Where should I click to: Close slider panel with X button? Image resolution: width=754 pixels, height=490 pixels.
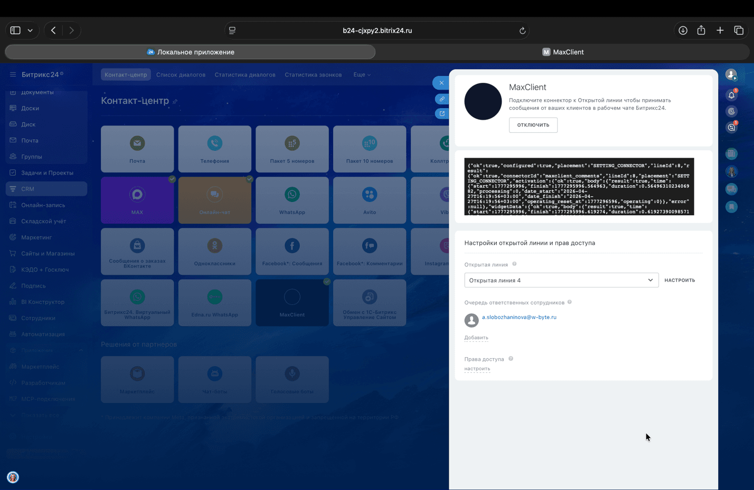tap(441, 83)
